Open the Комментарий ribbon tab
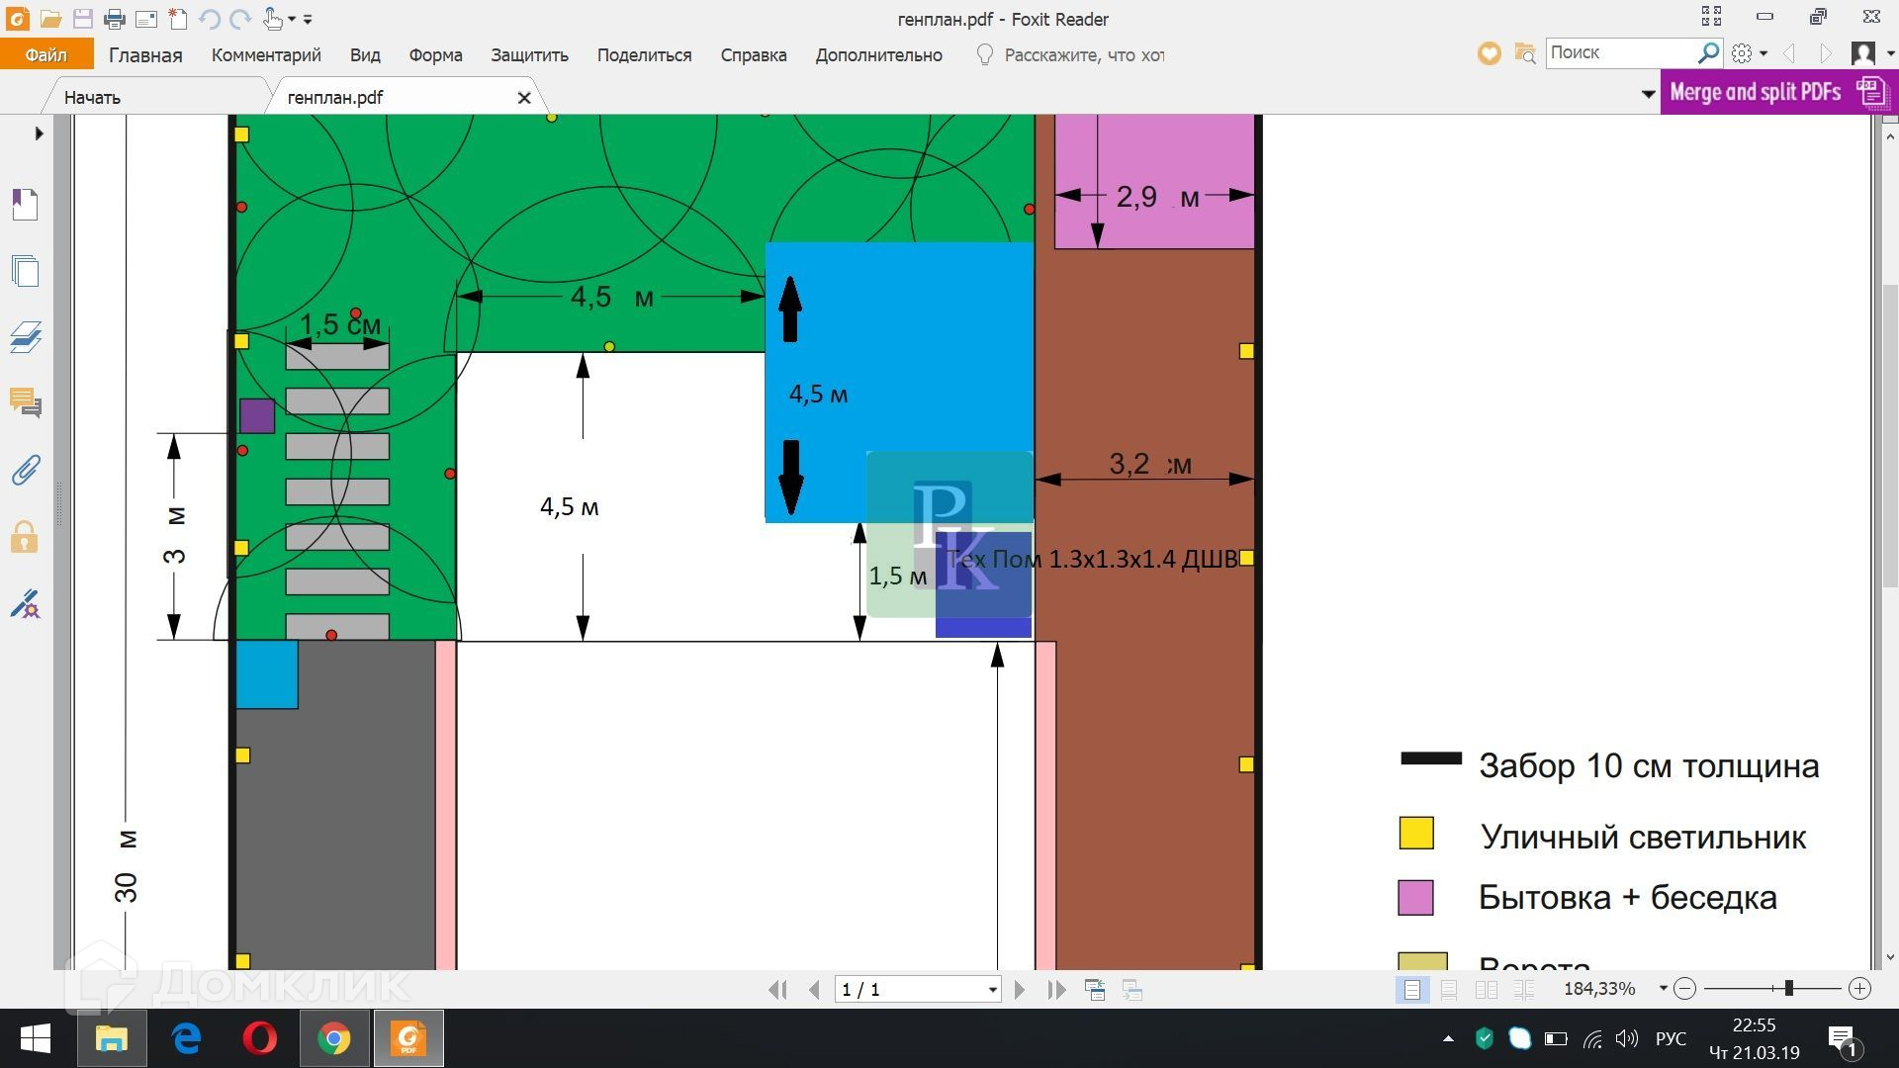This screenshot has height=1068, width=1899. tap(266, 55)
